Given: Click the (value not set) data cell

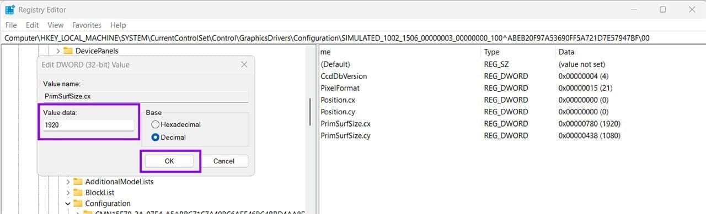Looking at the screenshot, I should click(x=582, y=64).
